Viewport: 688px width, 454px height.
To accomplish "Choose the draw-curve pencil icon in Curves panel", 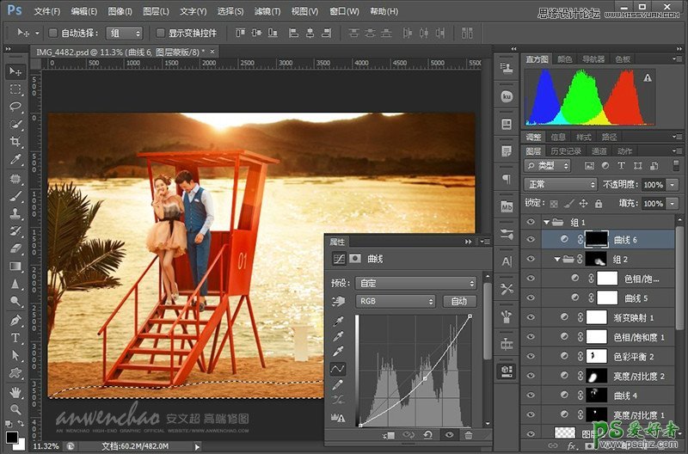I will [339, 385].
